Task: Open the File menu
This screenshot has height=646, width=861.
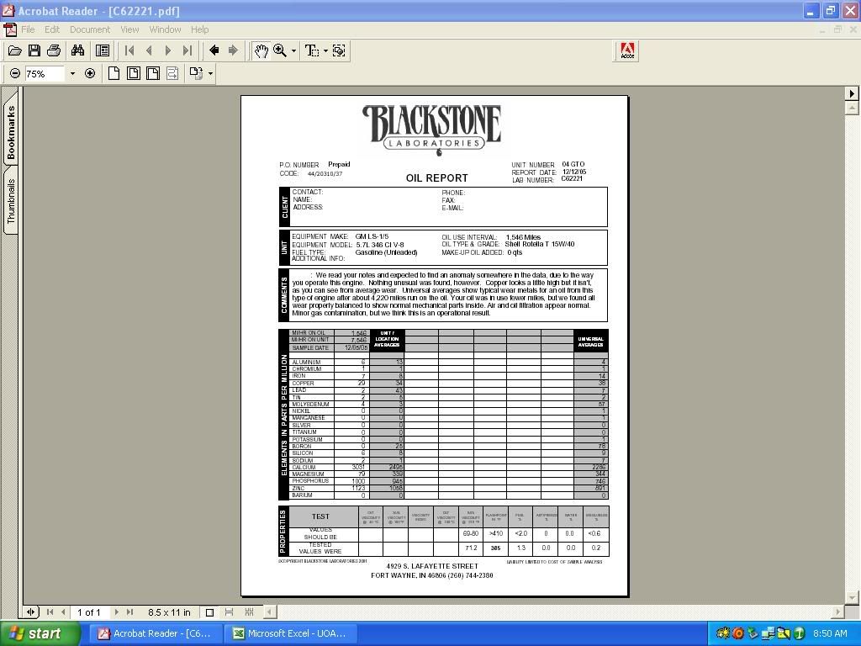Action: (28, 29)
